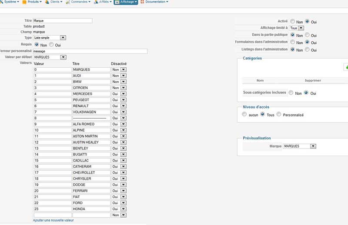Select 'Personnalisé' access level
Image resolution: width=348 pixels, height=225 pixels.
279,114
